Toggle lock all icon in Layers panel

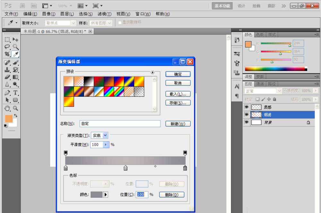point(274,99)
